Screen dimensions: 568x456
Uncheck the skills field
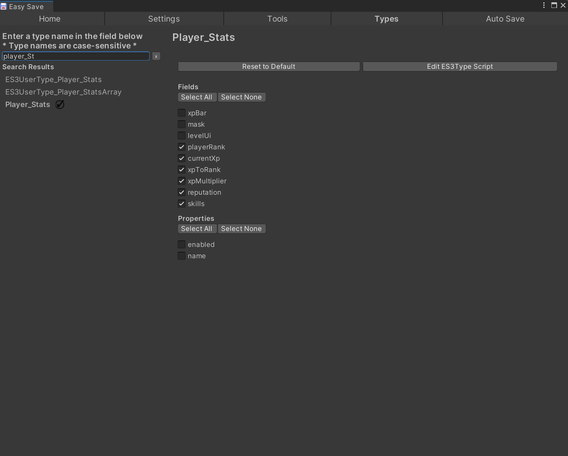tap(181, 203)
